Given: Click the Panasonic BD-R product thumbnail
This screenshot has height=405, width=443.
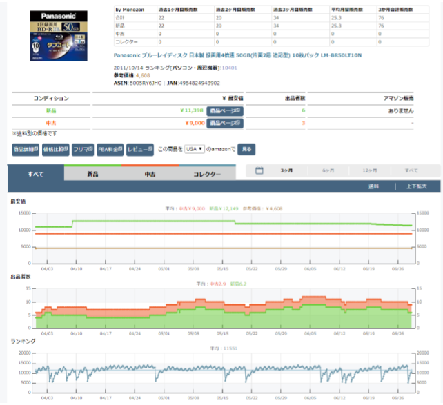Looking at the screenshot, I should pos(59,36).
